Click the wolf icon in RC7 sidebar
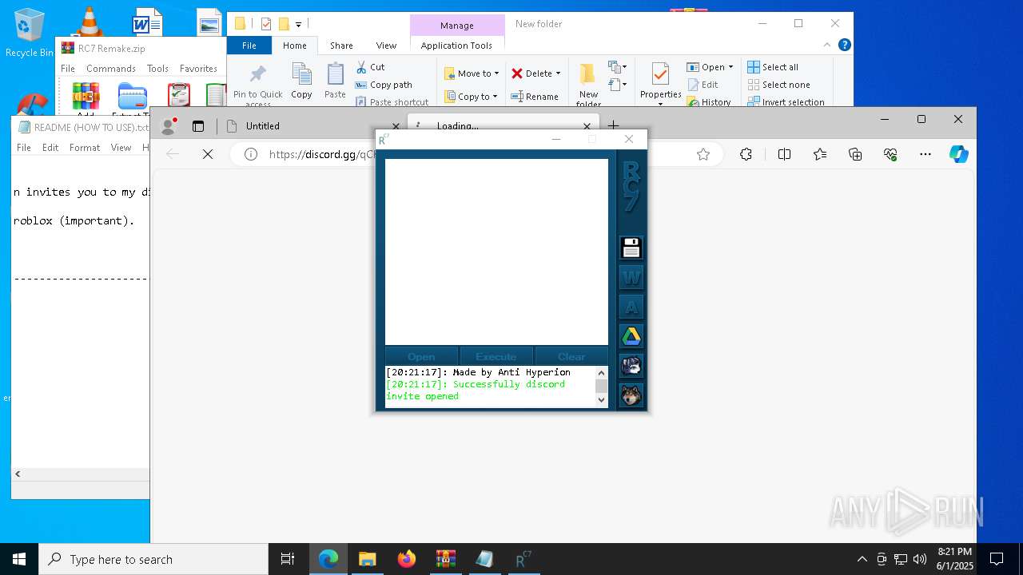Viewport: 1023px width, 575px height. click(x=631, y=395)
